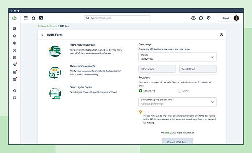Open the contacts people icon in sidebar

click(x=15, y=50)
